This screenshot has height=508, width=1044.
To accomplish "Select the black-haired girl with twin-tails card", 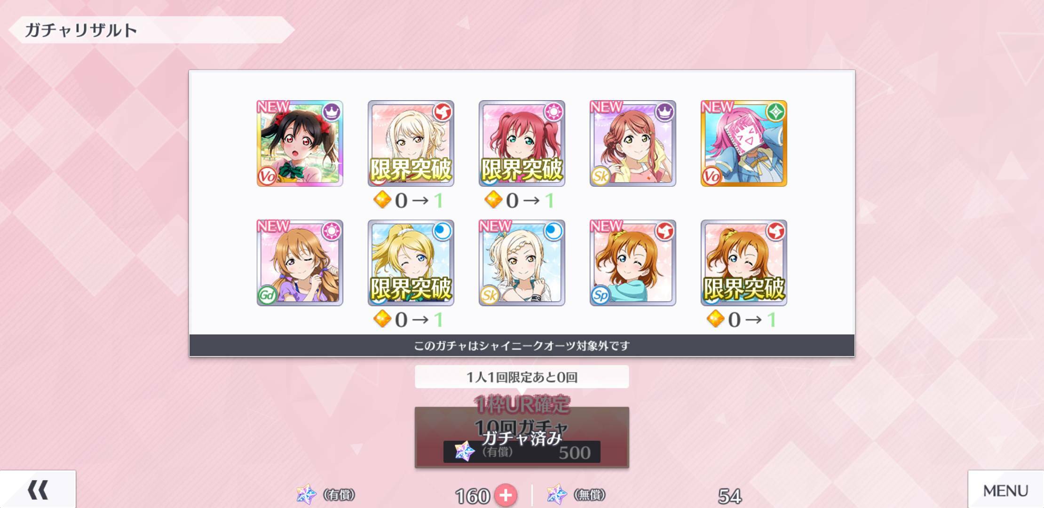I will click(300, 143).
